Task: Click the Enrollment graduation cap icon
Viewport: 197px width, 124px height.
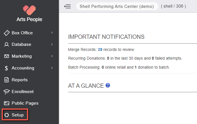Action: click(6, 92)
